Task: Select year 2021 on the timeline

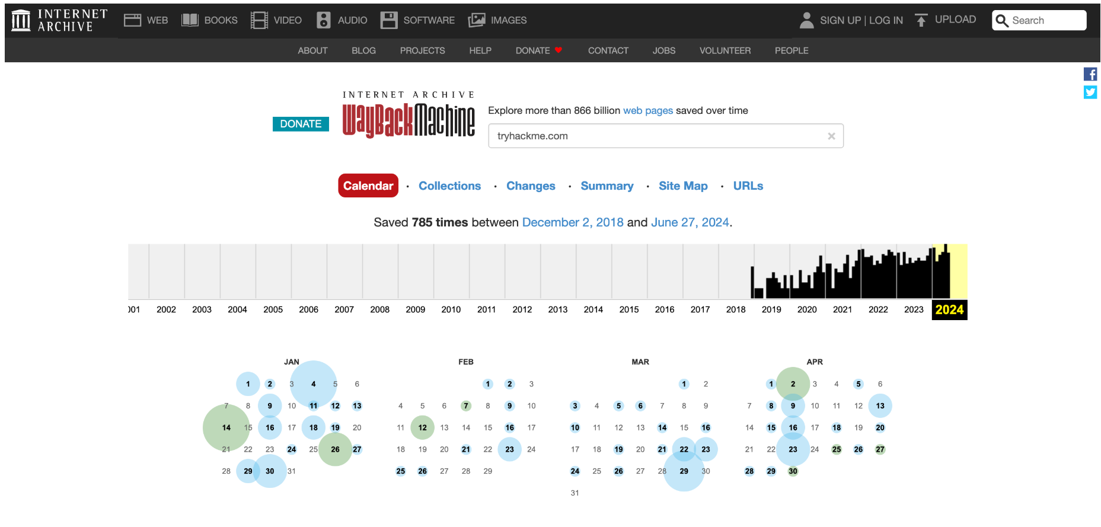Action: point(842,309)
